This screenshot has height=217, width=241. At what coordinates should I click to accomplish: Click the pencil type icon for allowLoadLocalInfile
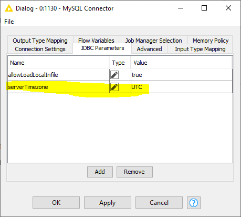(x=114, y=75)
